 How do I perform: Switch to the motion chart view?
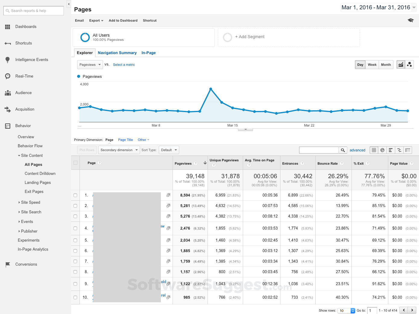tap(409, 64)
